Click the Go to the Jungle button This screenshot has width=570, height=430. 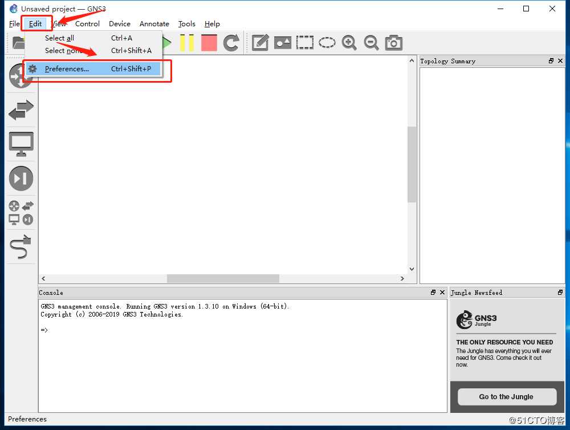[507, 396]
